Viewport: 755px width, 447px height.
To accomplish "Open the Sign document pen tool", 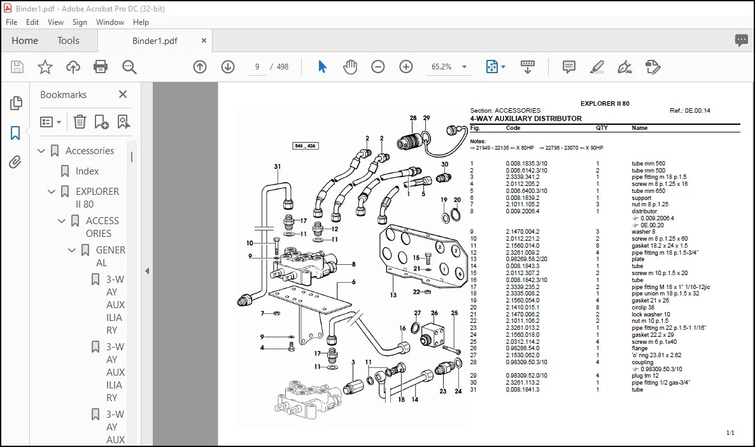I will coord(624,67).
